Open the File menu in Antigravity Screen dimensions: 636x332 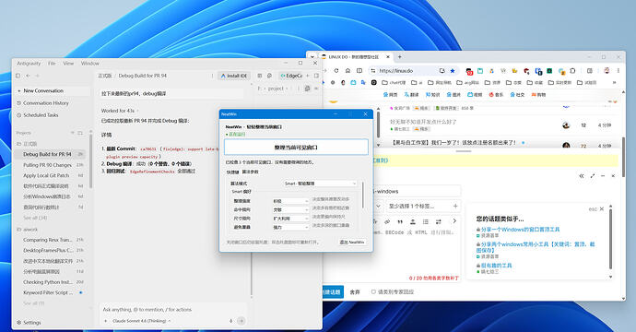pyautogui.click(x=52, y=64)
